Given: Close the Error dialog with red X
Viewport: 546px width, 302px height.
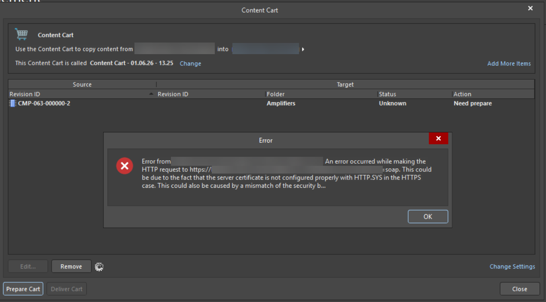Looking at the screenshot, I should click(x=438, y=138).
